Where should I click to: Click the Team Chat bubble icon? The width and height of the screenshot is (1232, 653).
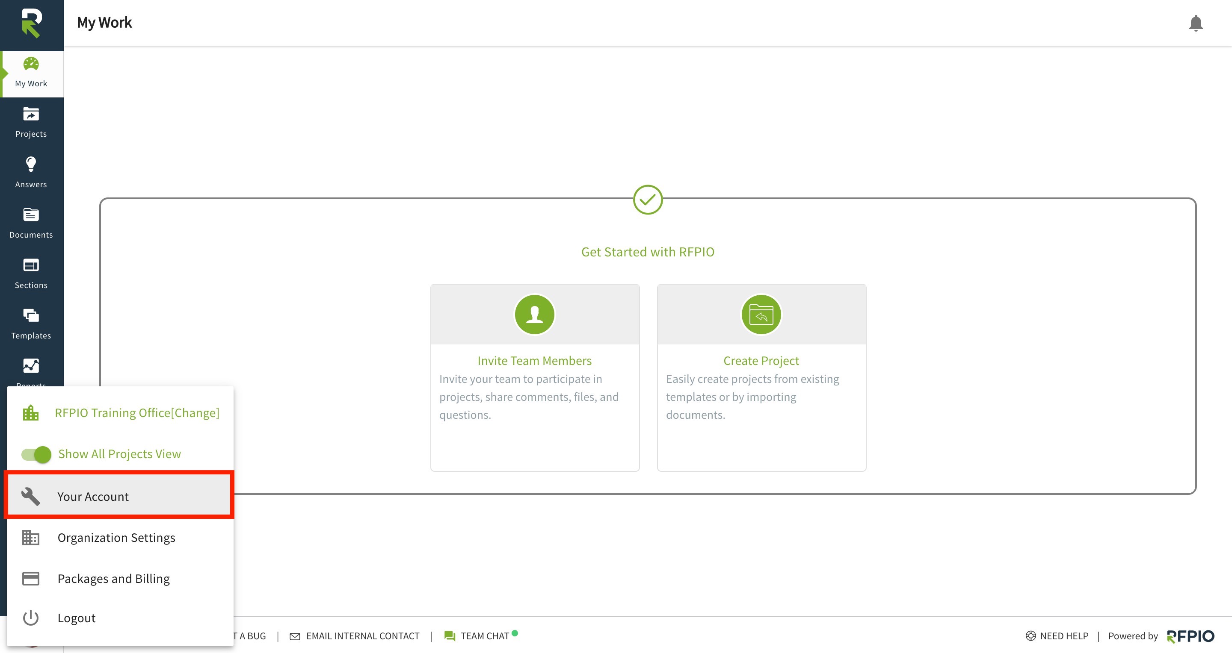coord(450,636)
